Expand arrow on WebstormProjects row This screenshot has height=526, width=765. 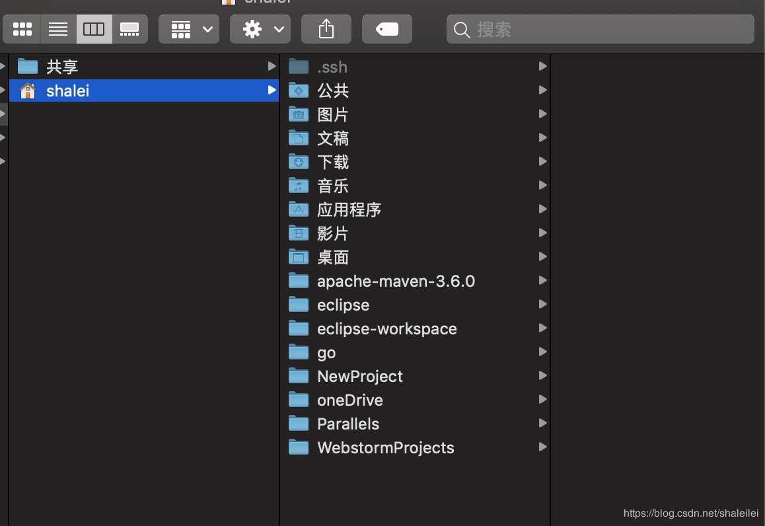(542, 447)
